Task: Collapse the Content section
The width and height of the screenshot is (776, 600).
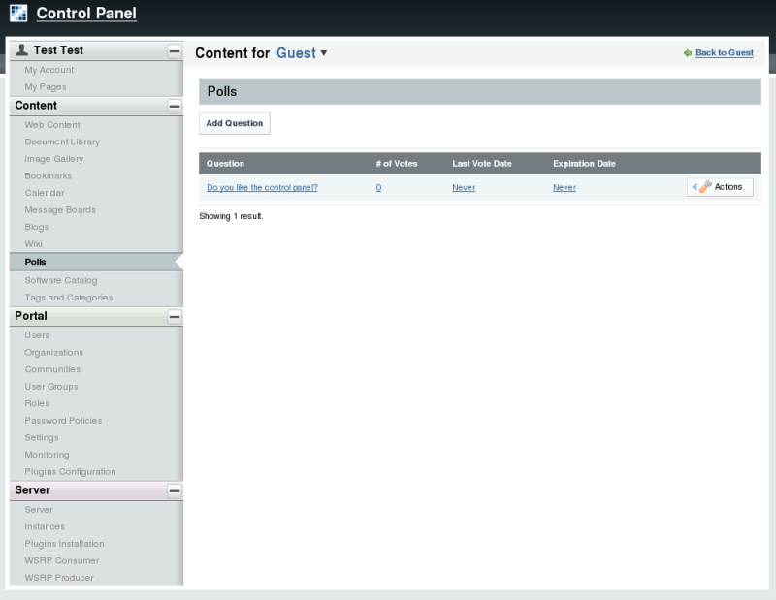Action: 175,106
